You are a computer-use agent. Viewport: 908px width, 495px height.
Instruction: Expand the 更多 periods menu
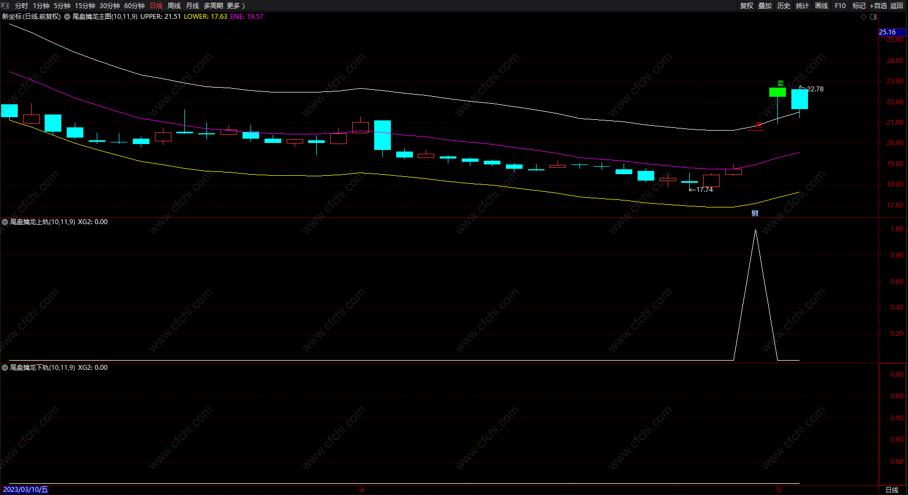point(236,5)
